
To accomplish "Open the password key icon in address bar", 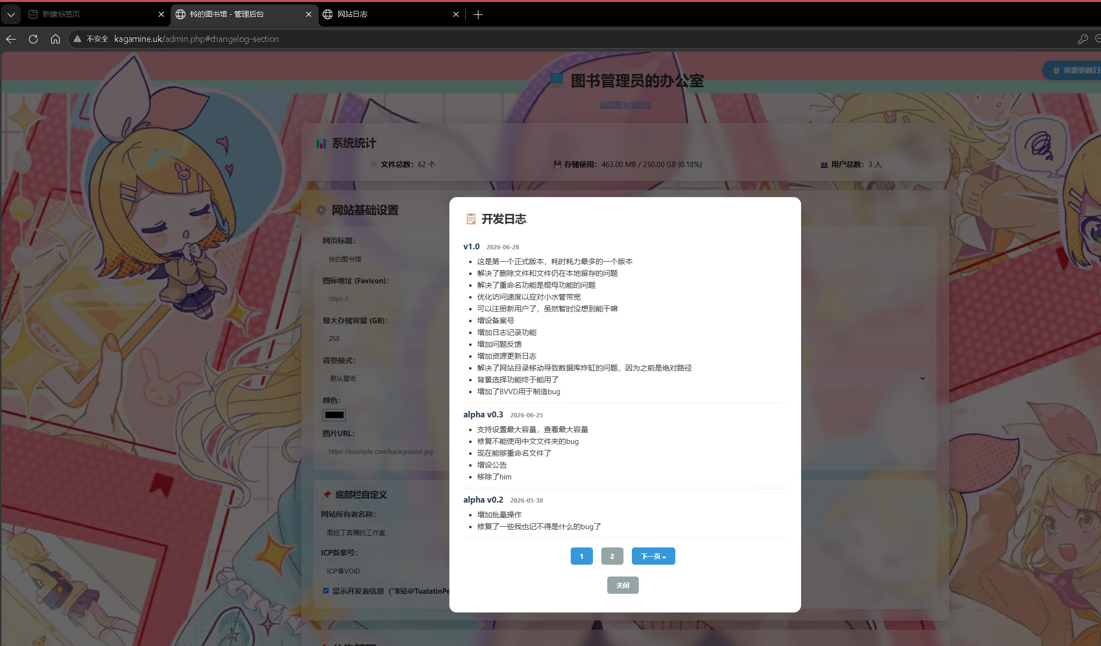I will pos(1082,39).
